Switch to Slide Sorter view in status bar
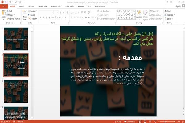The width and height of the screenshot is (185, 123). (145, 121)
